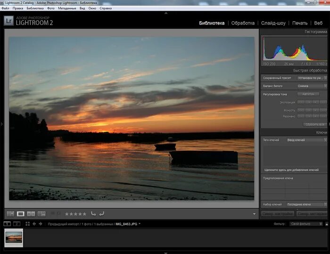
Task: Open the Файл menu
Action: [5, 8]
